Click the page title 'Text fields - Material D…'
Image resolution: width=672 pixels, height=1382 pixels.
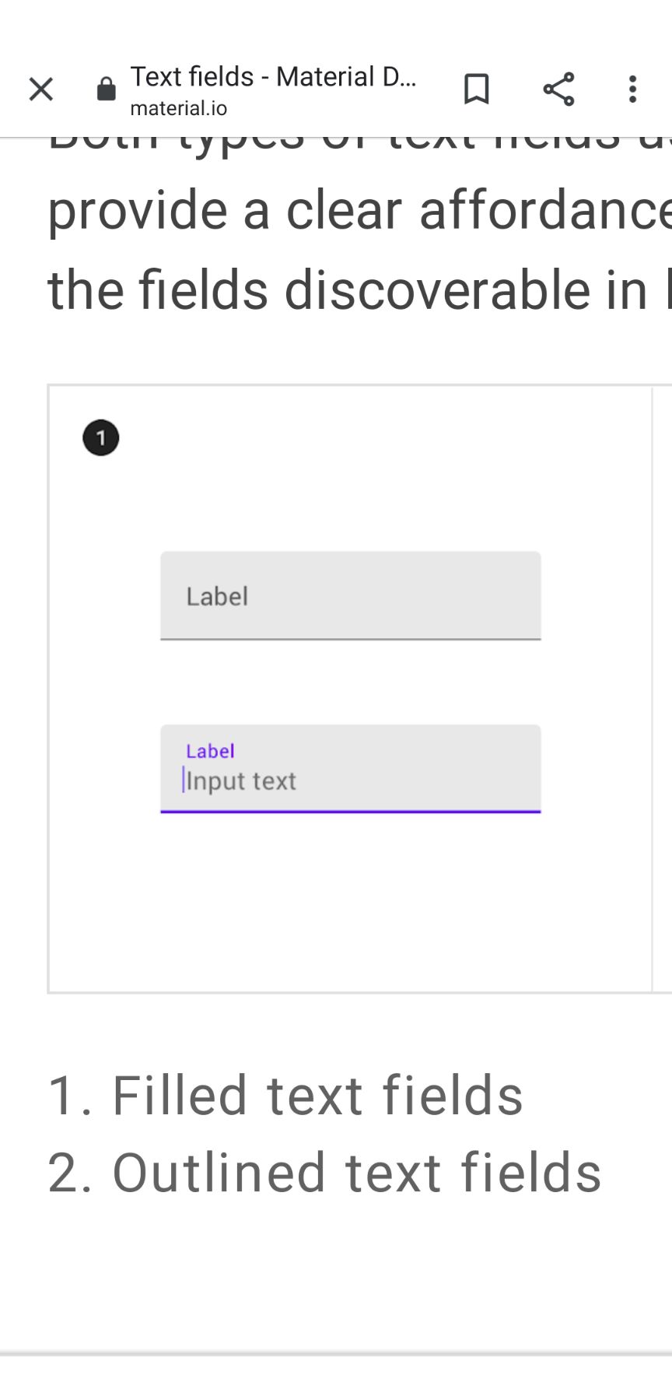point(273,77)
